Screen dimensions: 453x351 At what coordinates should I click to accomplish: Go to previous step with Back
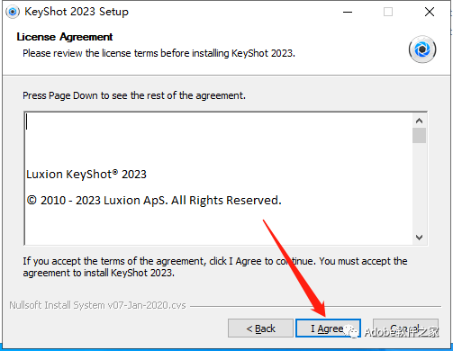tap(260, 328)
